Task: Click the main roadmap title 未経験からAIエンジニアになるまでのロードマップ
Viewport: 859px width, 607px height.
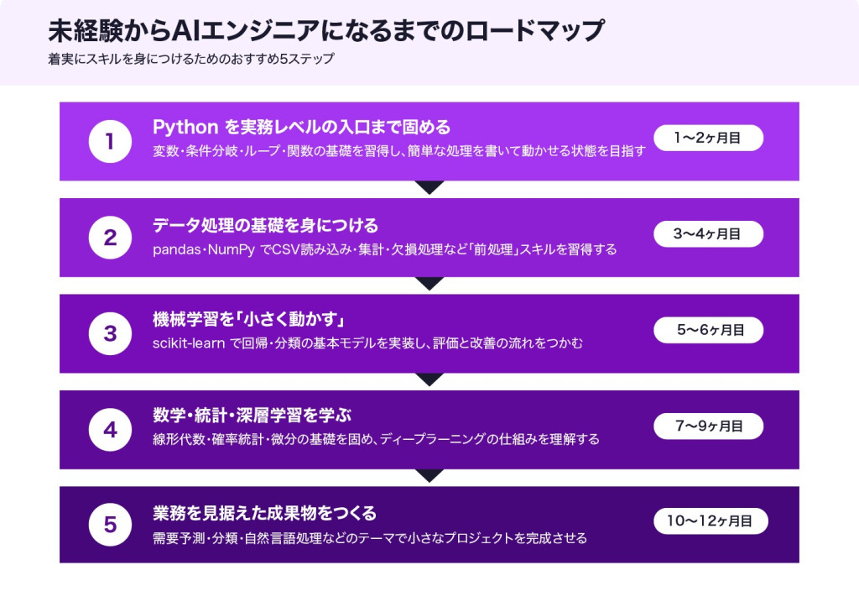Action: click(x=325, y=31)
